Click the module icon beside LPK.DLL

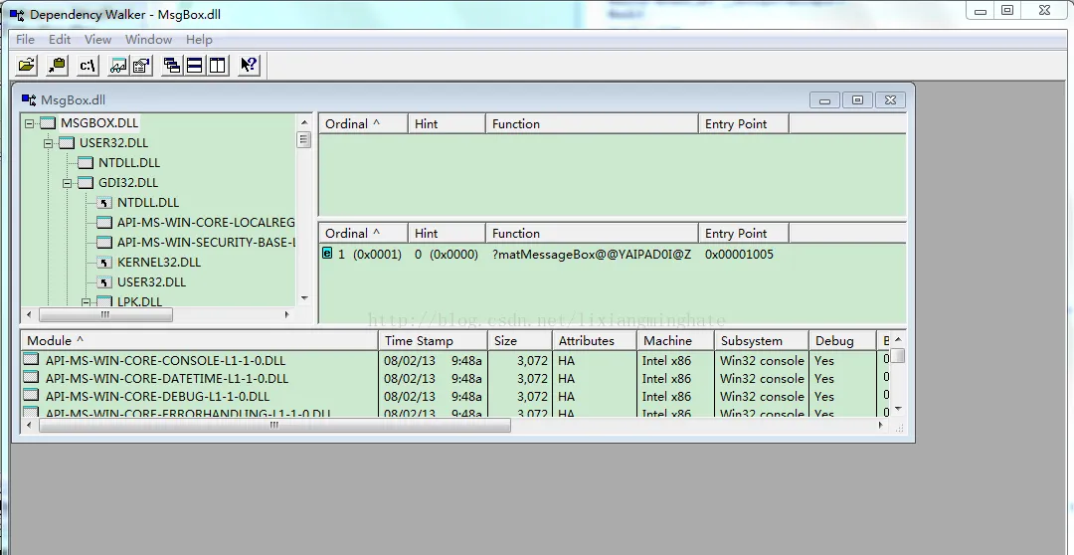pyautogui.click(x=104, y=301)
